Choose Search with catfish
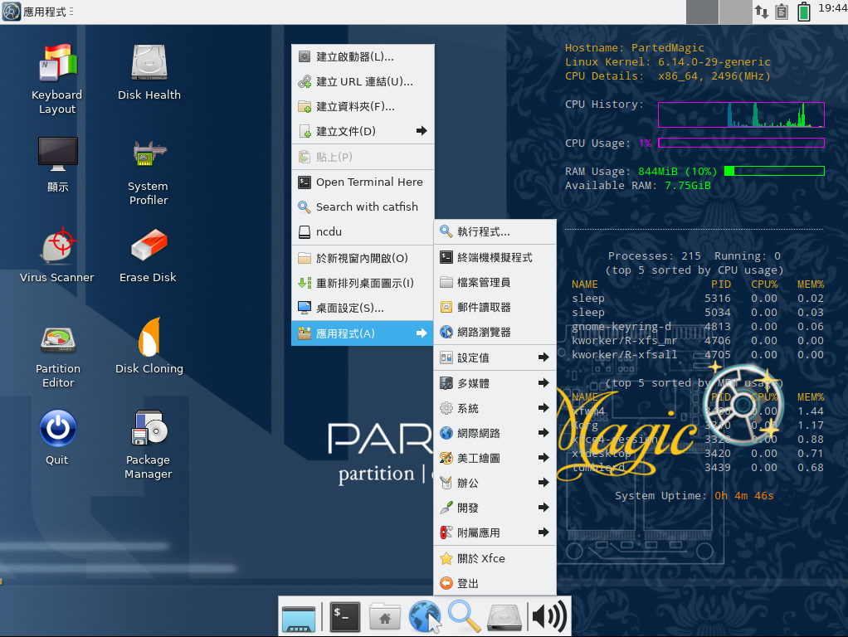This screenshot has height=637, width=848. (363, 207)
